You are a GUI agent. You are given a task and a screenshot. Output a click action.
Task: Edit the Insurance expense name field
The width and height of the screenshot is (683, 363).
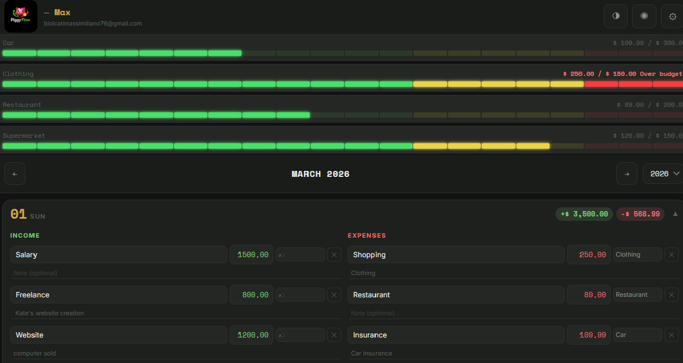click(456, 335)
